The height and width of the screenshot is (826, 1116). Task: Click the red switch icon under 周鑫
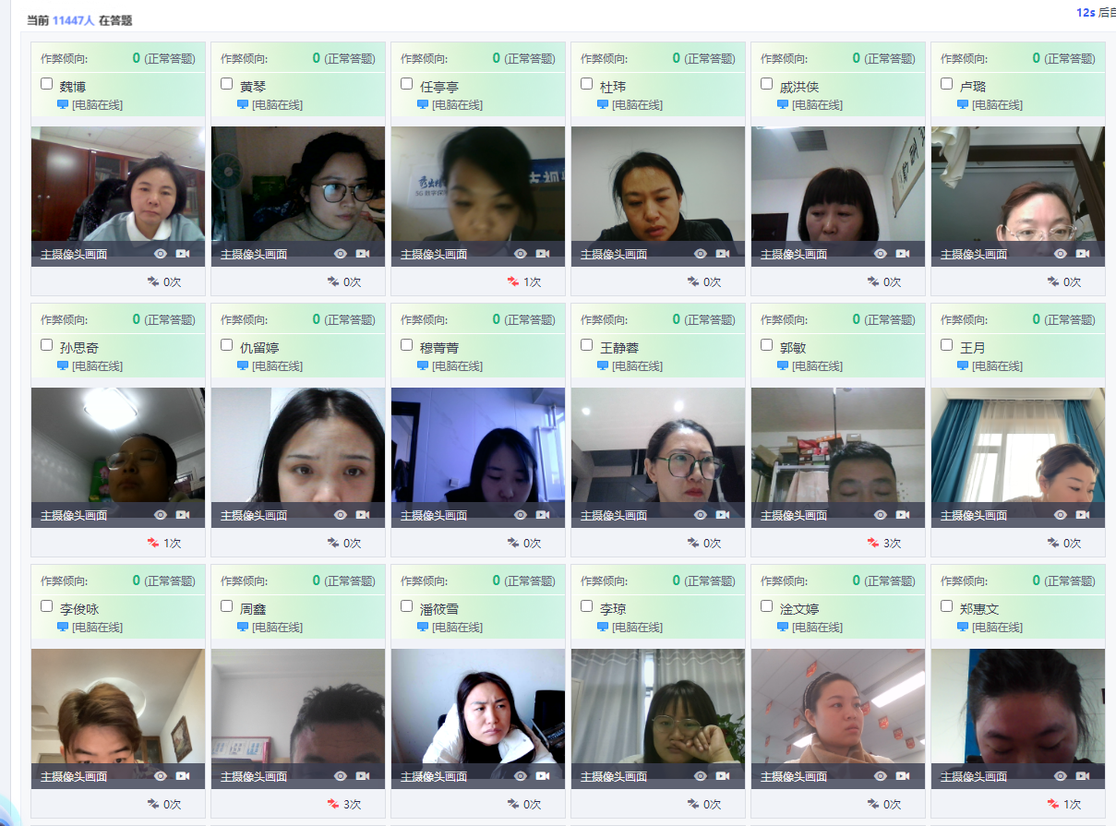[x=333, y=804]
